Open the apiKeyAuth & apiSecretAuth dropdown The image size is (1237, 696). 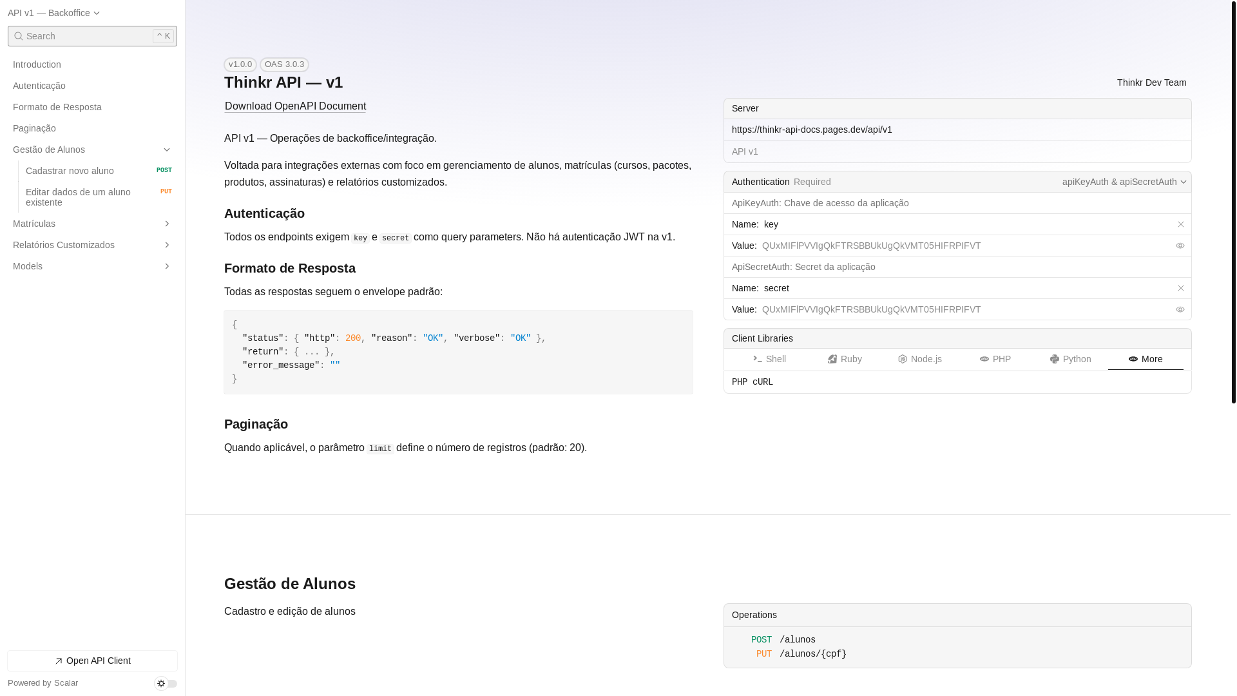[x=1124, y=182]
